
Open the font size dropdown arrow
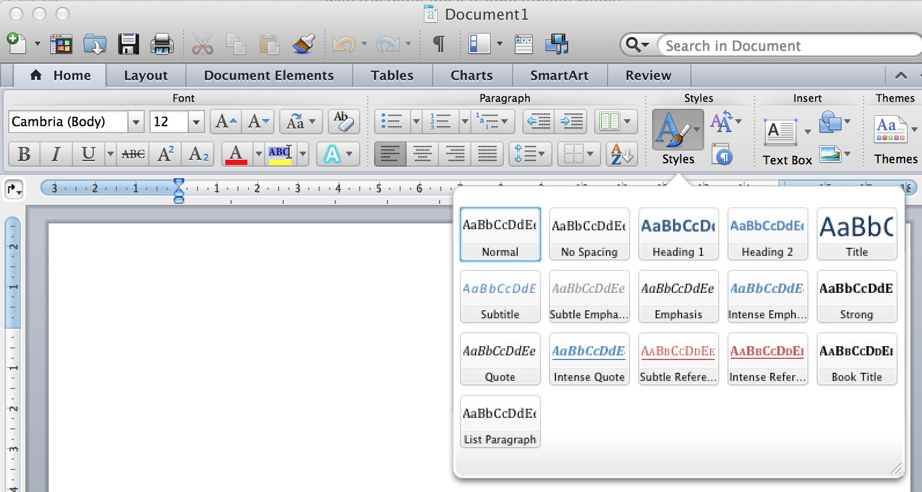coord(196,122)
